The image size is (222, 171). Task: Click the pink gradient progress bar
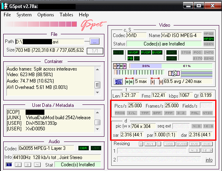[40, 24]
